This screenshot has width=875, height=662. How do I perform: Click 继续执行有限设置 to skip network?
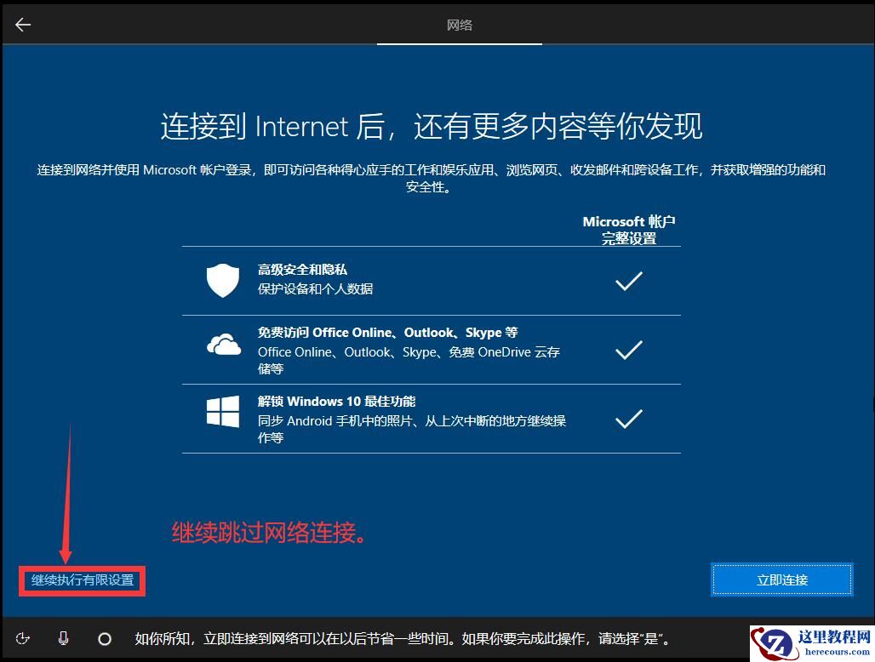[x=81, y=581]
